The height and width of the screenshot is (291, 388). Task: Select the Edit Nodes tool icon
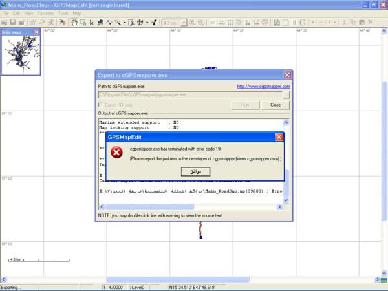tap(100, 23)
